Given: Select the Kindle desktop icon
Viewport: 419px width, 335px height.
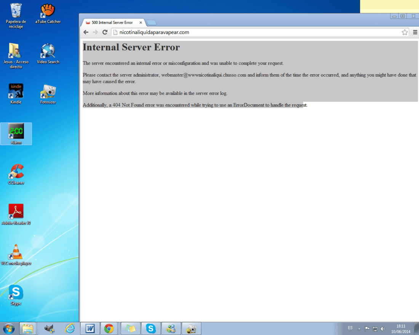Looking at the screenshot, I should click(16, 94).
